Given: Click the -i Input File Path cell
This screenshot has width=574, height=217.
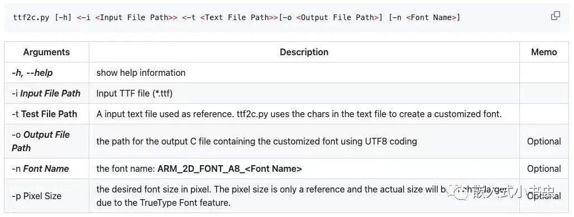Looking at the screenshot, I should pos(46,93).
